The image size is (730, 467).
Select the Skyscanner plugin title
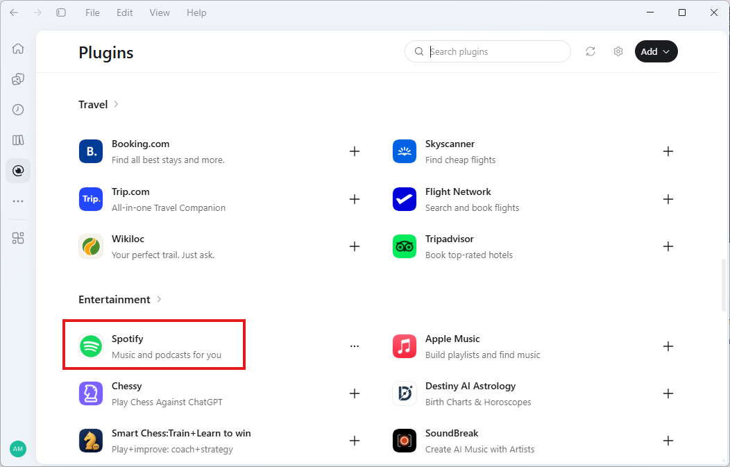point(450,144)
